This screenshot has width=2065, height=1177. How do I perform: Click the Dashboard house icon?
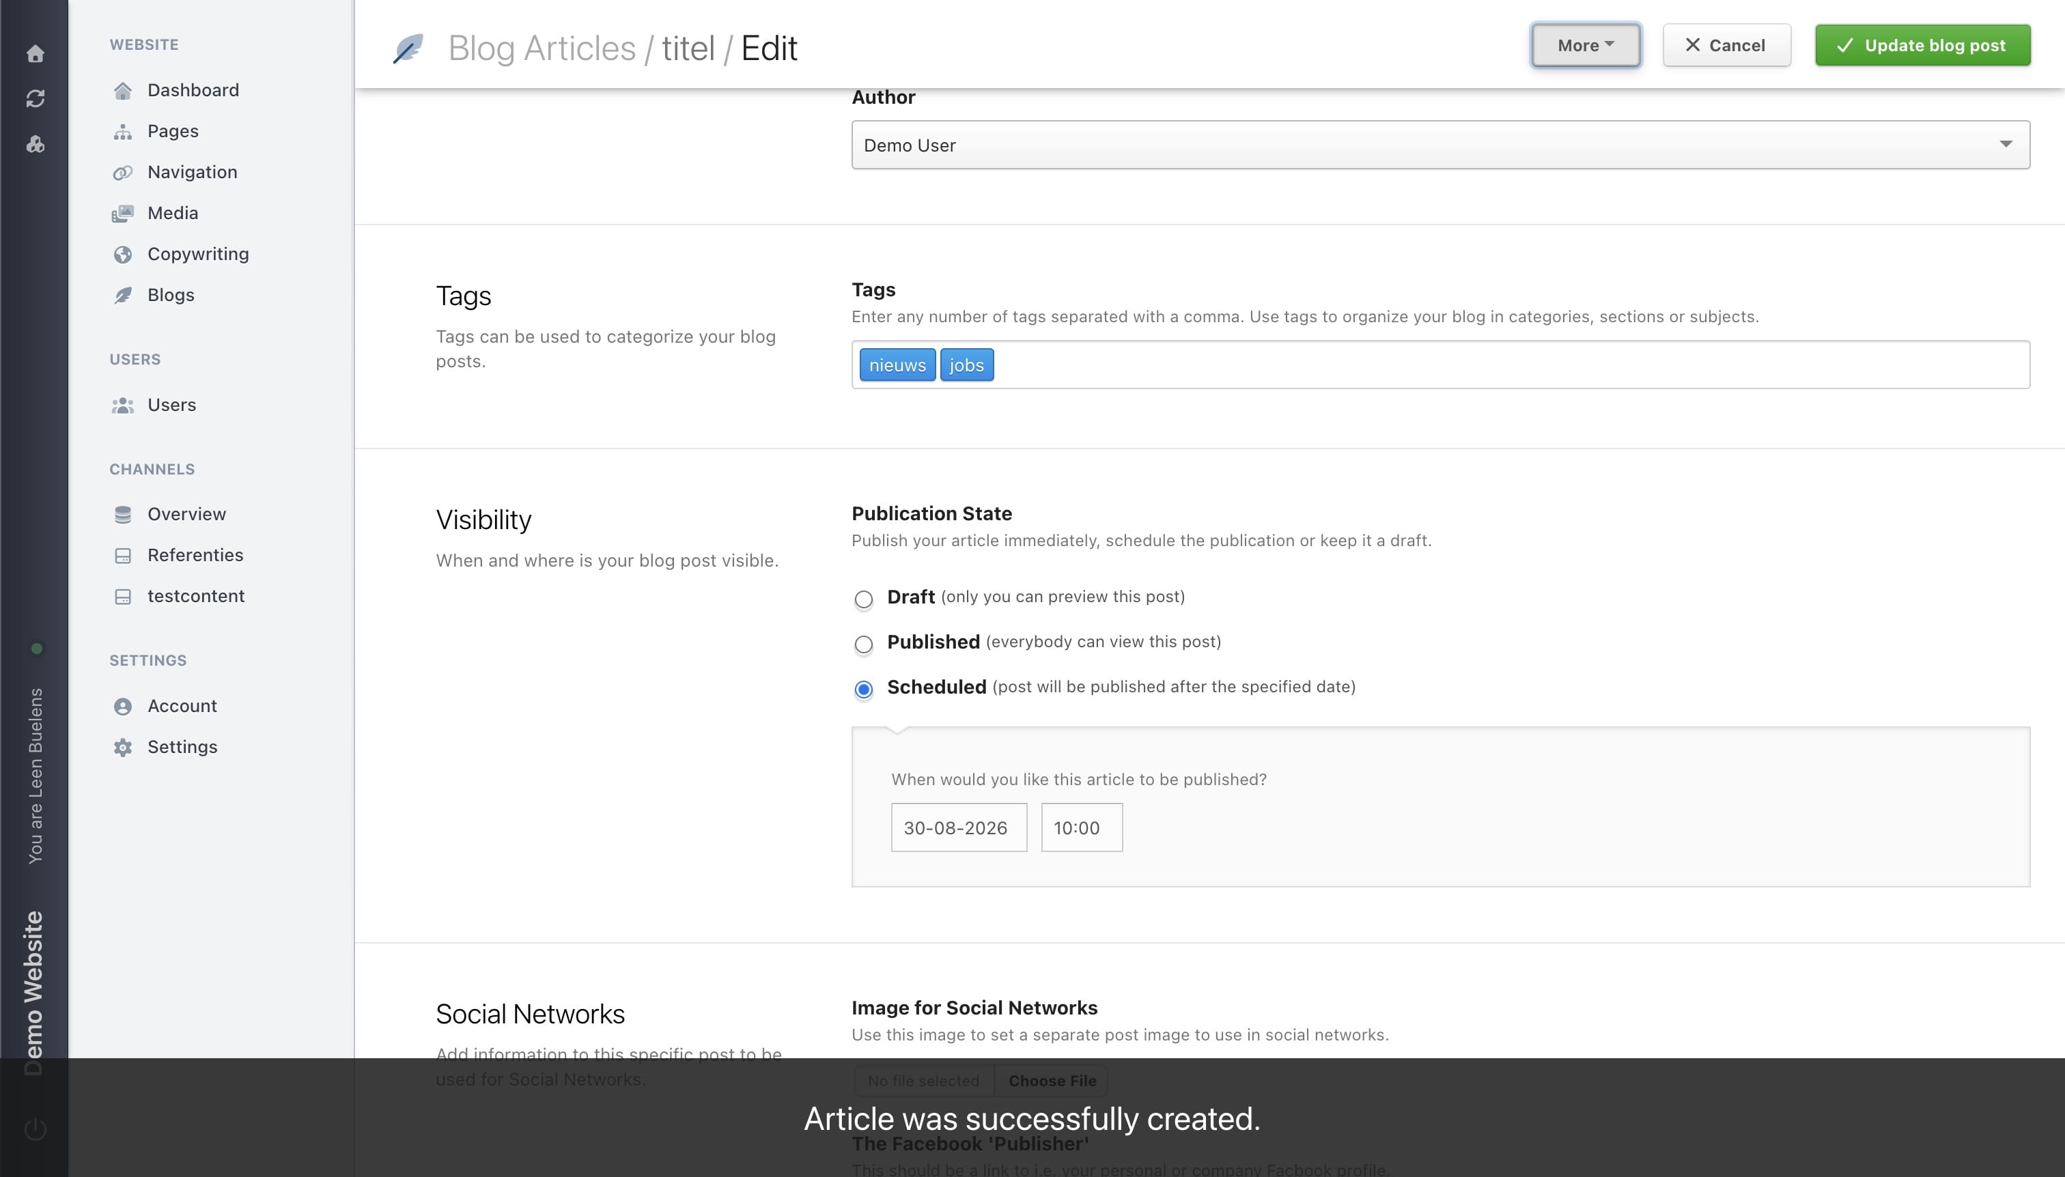coord(123,91)
